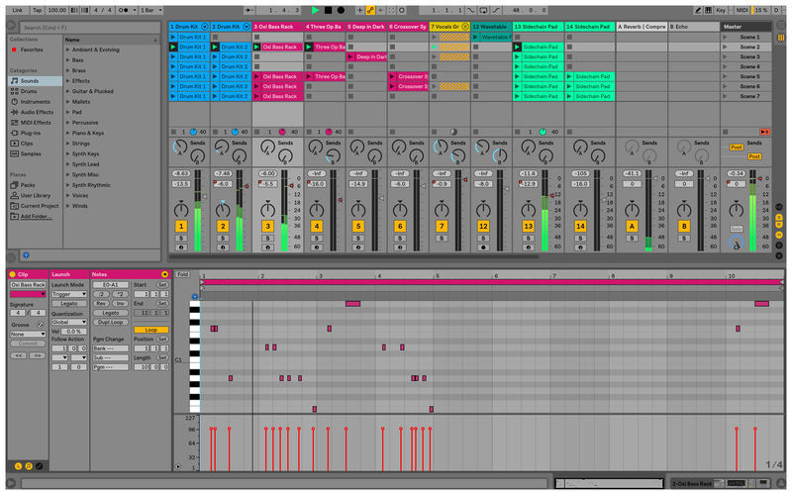The height and width of the screenshot is (495, 792).
Task: Click the Fold button above the piano roll
Action: tap(182, 274)
